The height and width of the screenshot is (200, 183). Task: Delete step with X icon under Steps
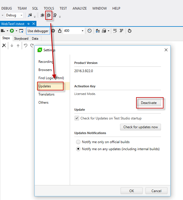tap(4, 45)
